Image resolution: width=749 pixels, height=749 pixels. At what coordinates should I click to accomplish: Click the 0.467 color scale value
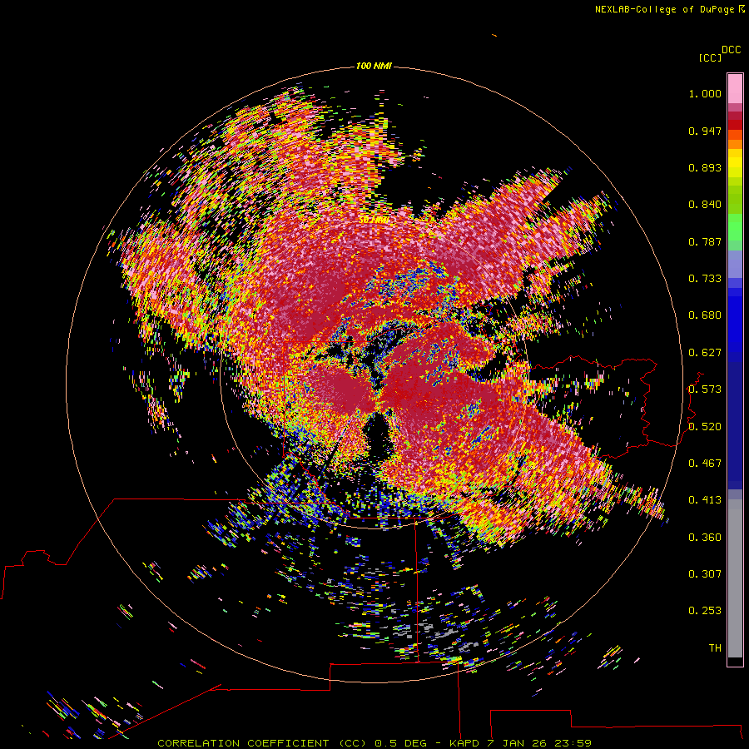point(705,464)
